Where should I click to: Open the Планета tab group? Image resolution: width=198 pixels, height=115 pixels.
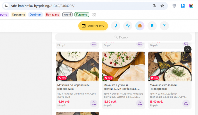(x=82, y=14)
